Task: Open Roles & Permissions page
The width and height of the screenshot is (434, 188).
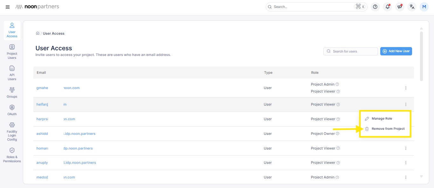Action: click(x=12, y=155)
